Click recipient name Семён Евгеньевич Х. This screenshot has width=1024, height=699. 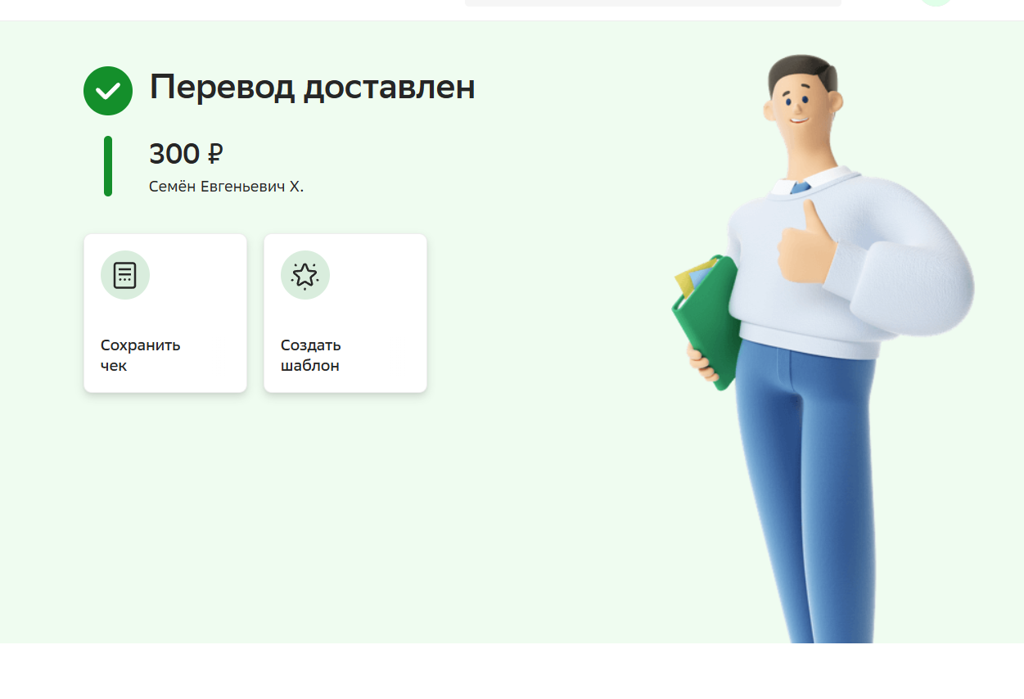[x=226, y=187]
